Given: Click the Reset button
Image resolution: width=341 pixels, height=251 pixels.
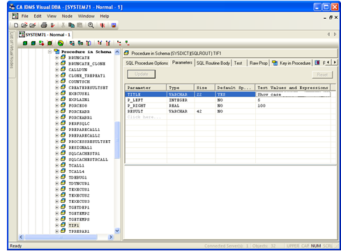Looking at the screenshot, I should [322, 75].
